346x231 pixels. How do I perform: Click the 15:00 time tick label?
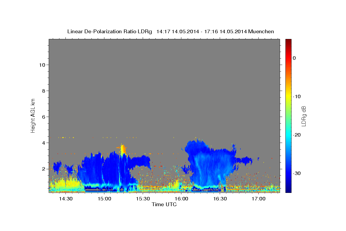pyautogui.click(x=104, y=199)
